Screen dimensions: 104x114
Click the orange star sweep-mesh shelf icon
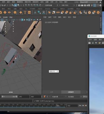click(21, 12)
